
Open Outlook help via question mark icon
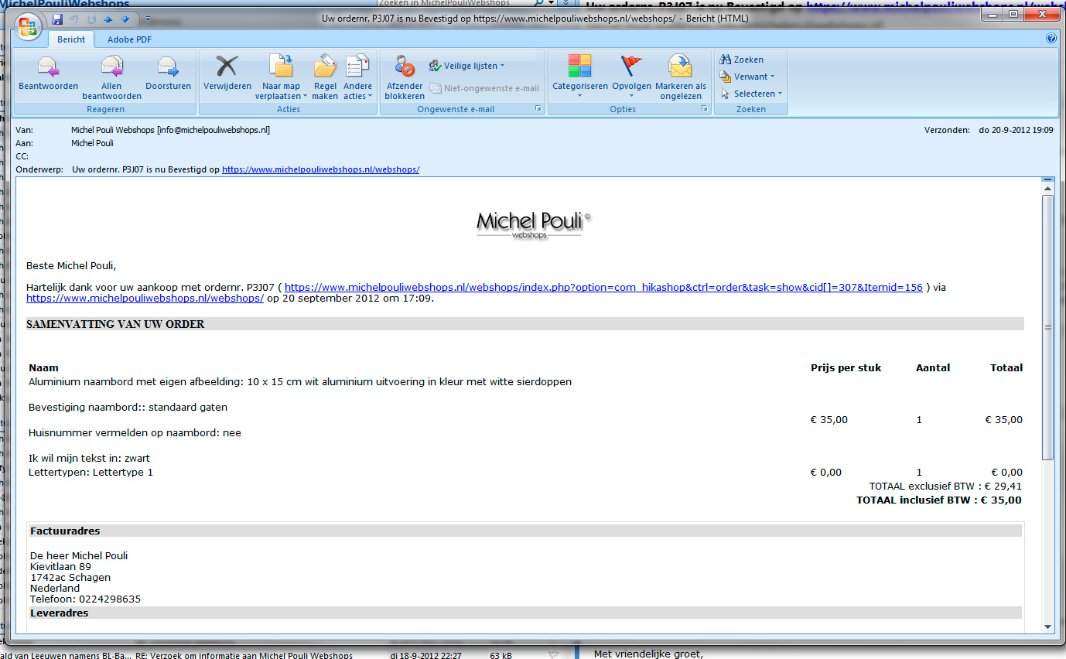[1051, 38]
